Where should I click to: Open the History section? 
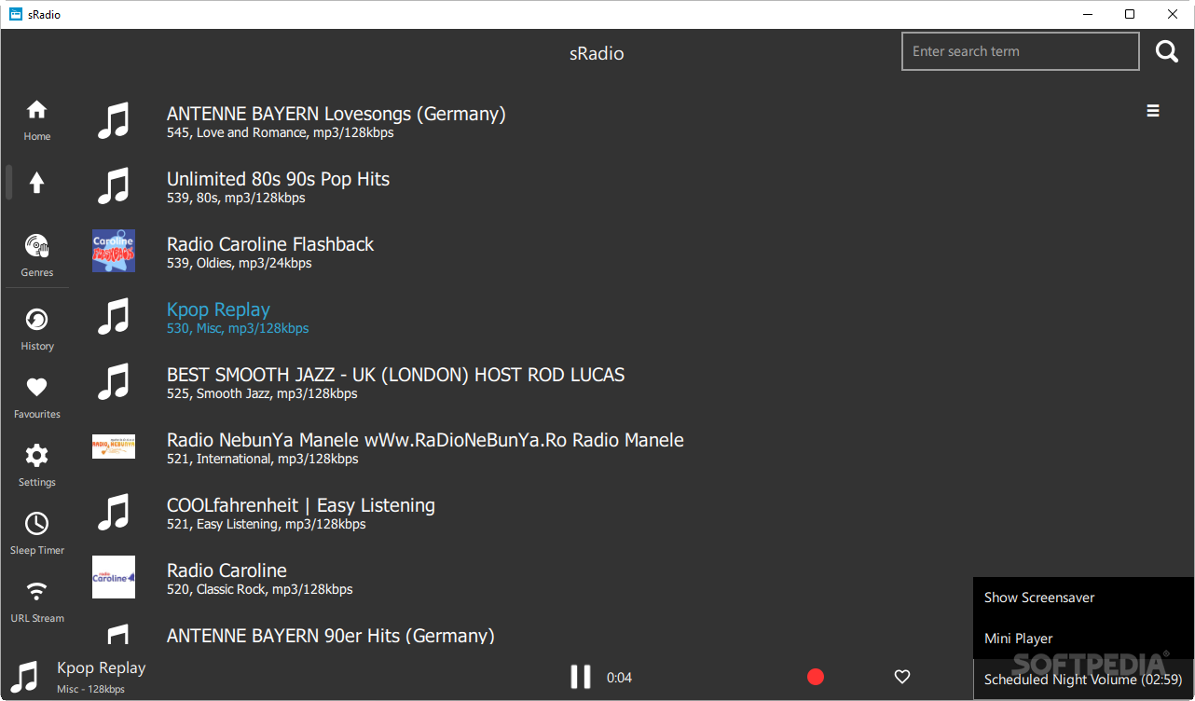point(36,329)
